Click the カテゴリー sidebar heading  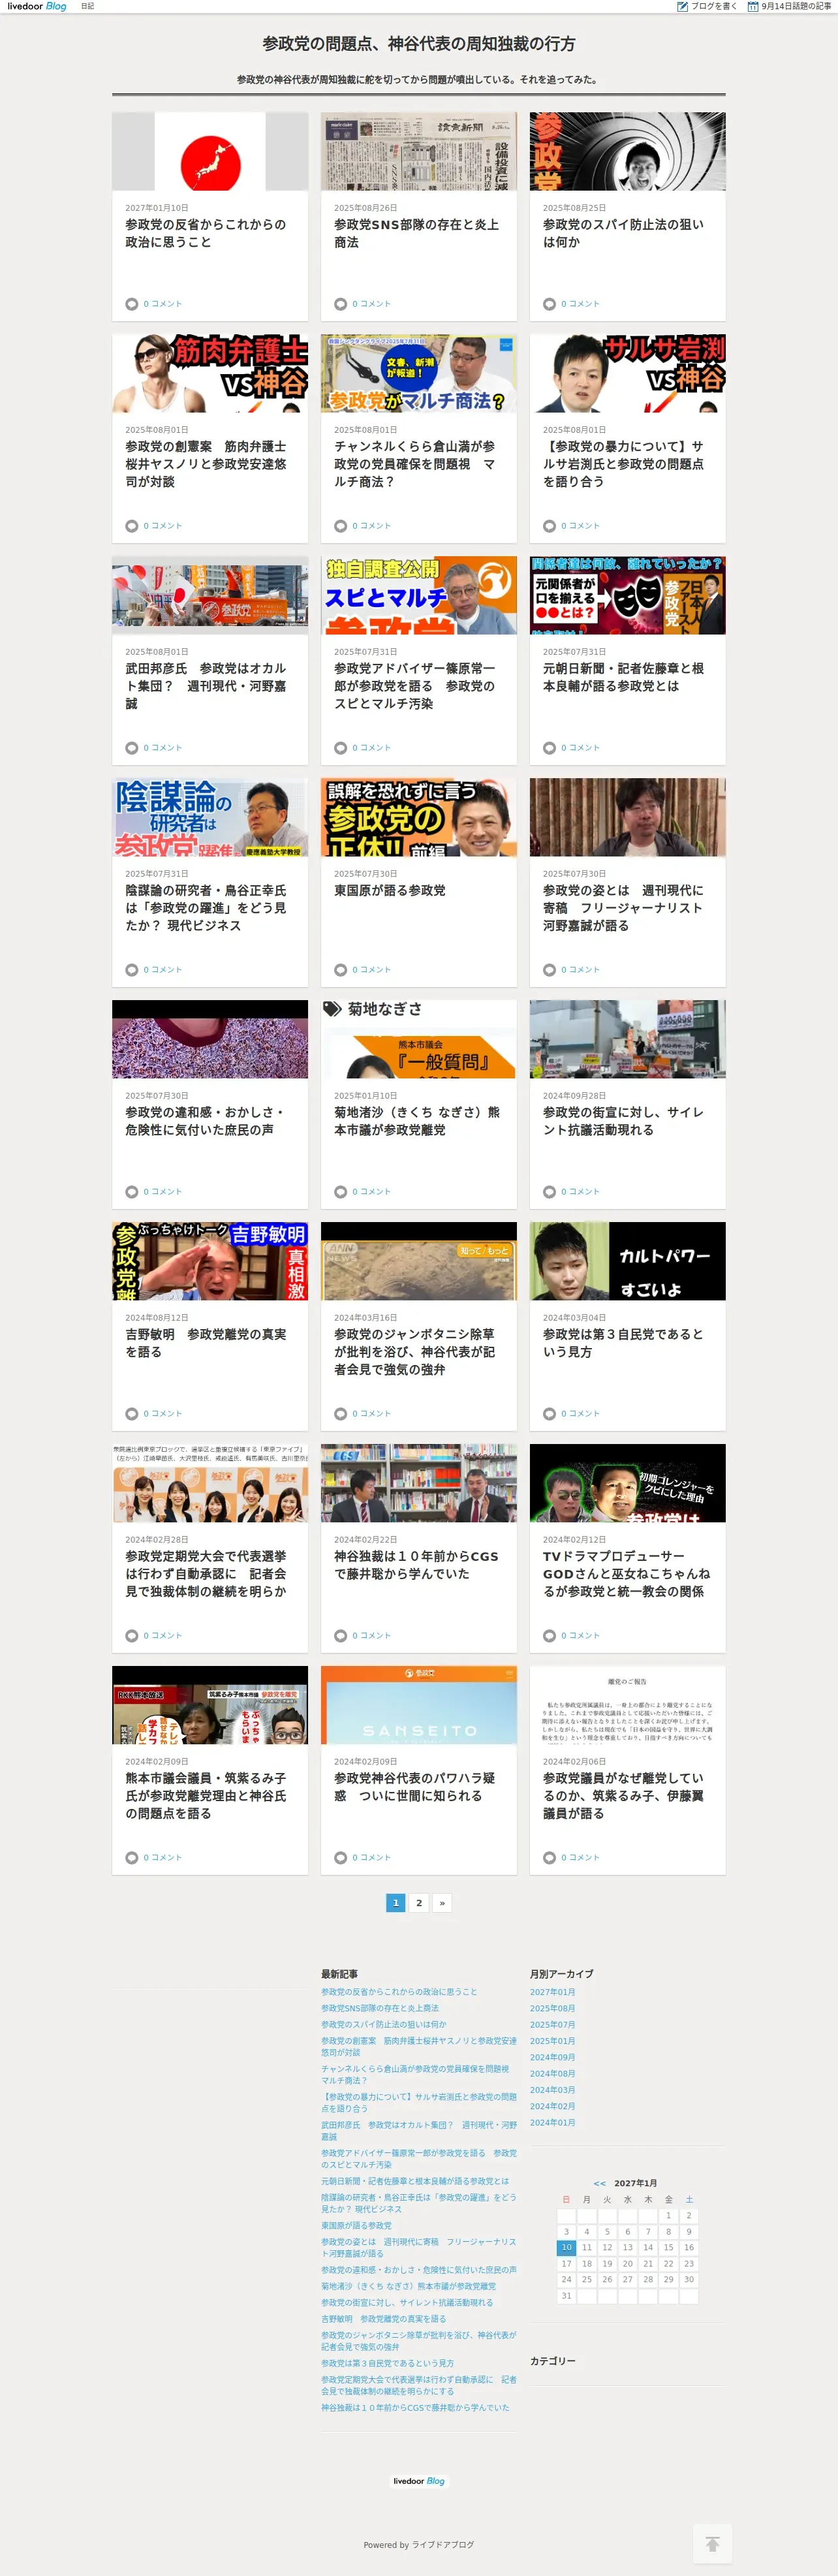pos(552,2361)
